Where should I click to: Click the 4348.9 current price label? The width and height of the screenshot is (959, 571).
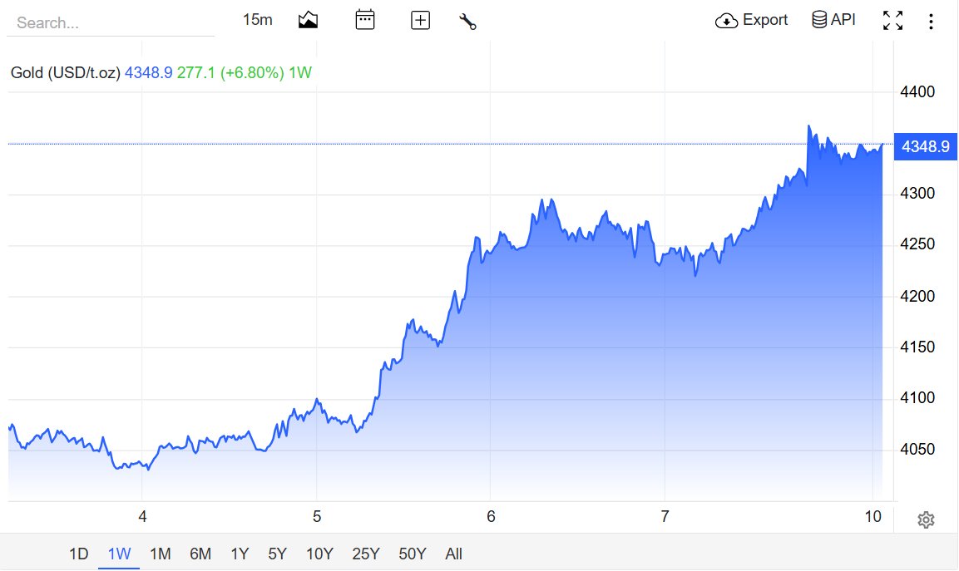[x=926, y=147]
